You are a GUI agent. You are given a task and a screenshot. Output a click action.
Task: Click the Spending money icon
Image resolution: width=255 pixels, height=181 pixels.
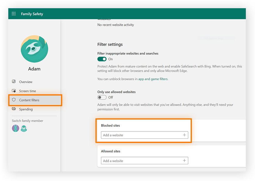(x=14, y=109)
